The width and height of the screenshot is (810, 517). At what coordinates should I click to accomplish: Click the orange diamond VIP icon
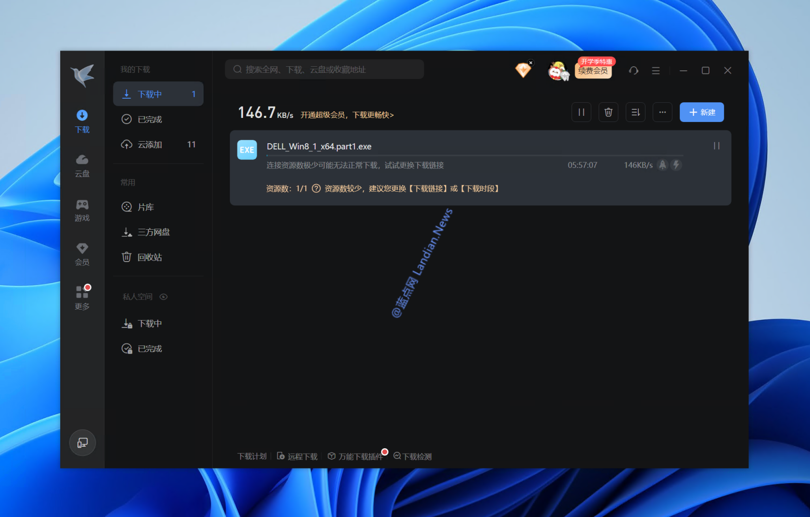click(x=523, y=70)
